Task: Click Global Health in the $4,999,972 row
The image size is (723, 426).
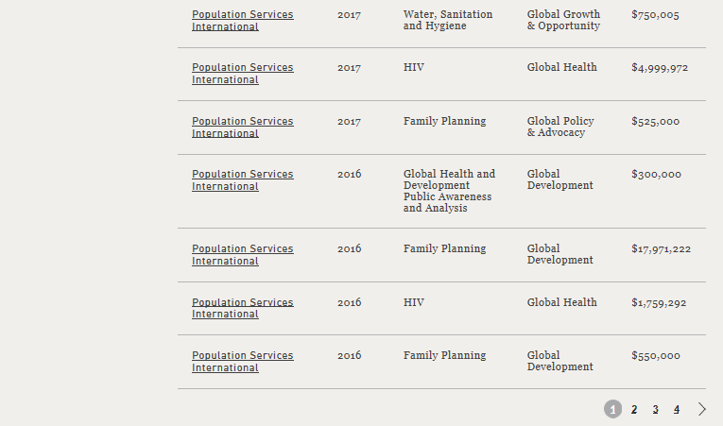Action: [x=562, y=67]
